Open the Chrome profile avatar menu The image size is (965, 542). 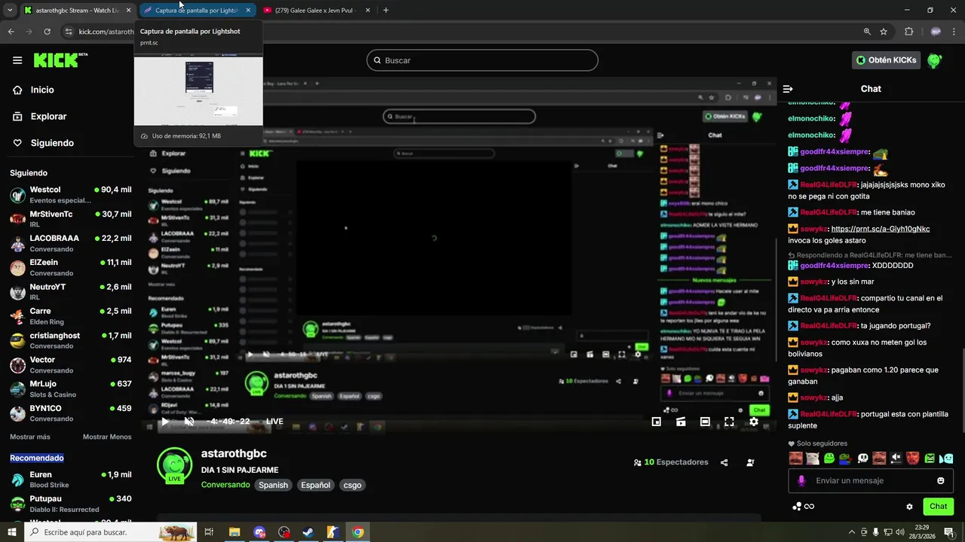pos(936,32)
